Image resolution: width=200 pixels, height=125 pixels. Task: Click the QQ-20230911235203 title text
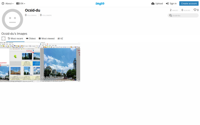pyautogui.click(x=13, y=77)
